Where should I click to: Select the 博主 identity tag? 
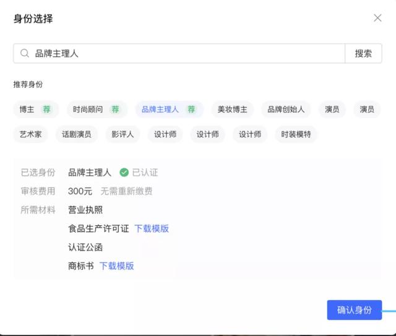click(27, 110)
